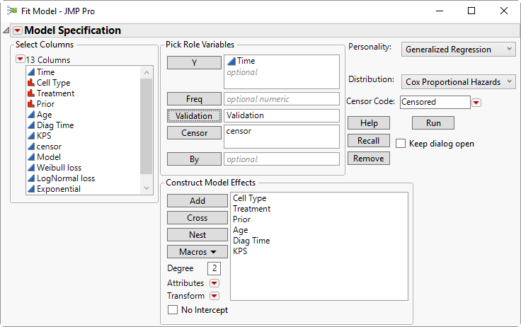Select the censor column in Select Columns
This screenshot has width=521, height=327.
(x=49, y=147)
